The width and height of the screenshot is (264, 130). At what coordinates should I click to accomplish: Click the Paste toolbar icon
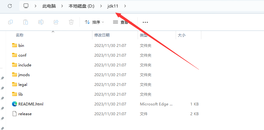point(26,22)
